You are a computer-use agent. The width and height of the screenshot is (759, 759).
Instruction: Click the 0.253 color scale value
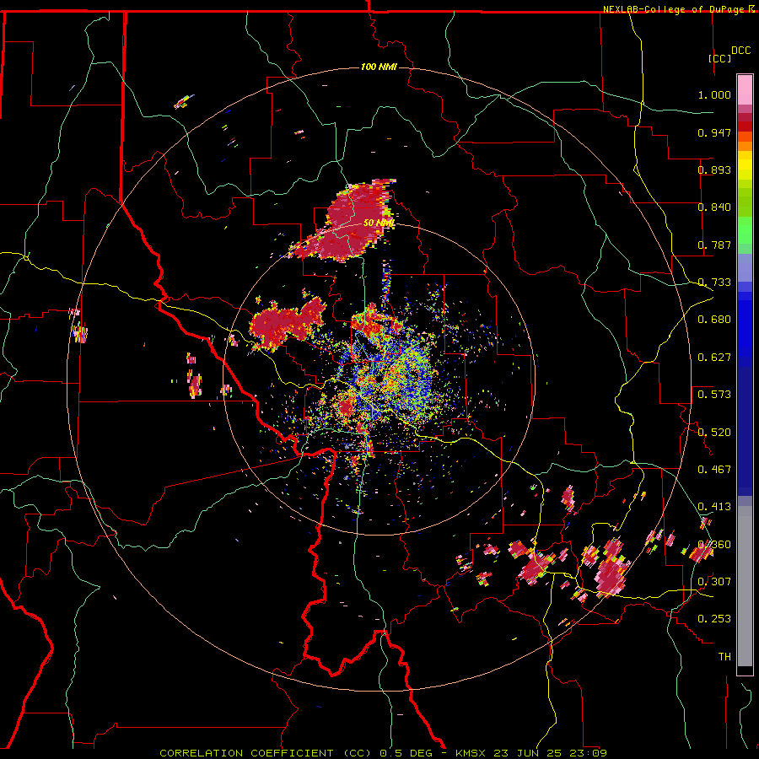point(714,619)
